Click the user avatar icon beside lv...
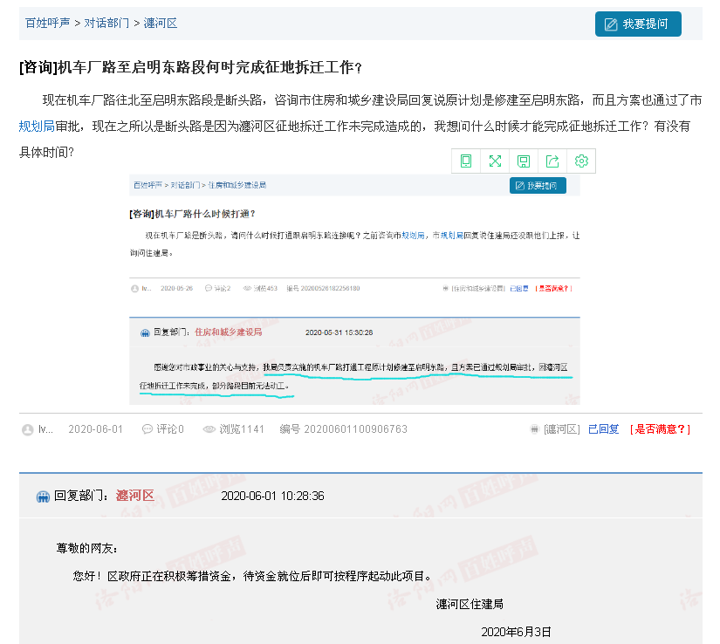The image size is (720, 644). point(28,429)
